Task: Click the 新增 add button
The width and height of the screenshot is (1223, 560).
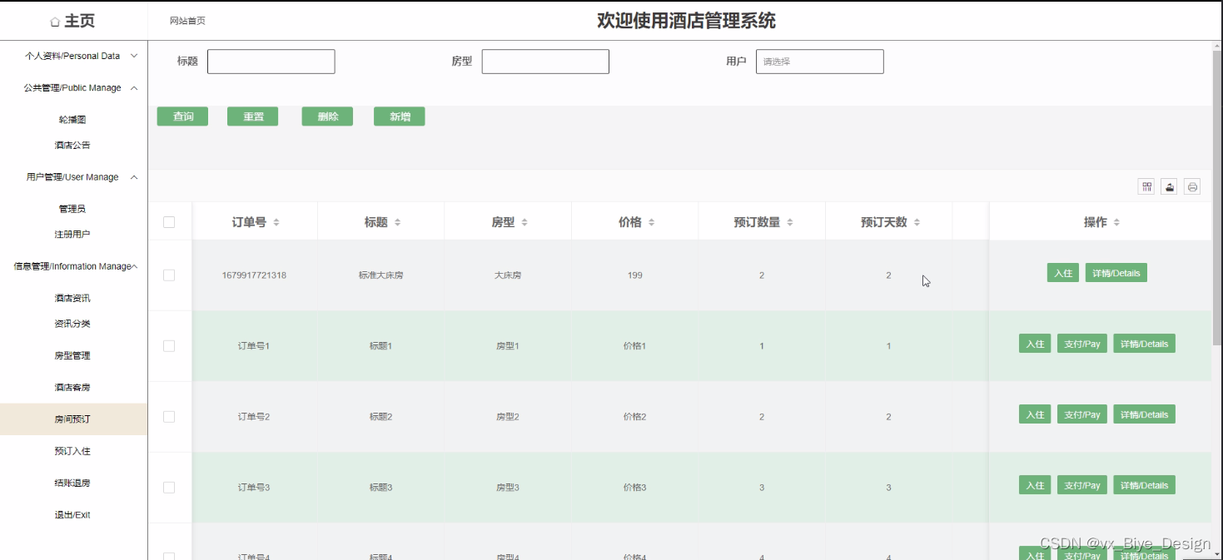Action: coord(400,116)
